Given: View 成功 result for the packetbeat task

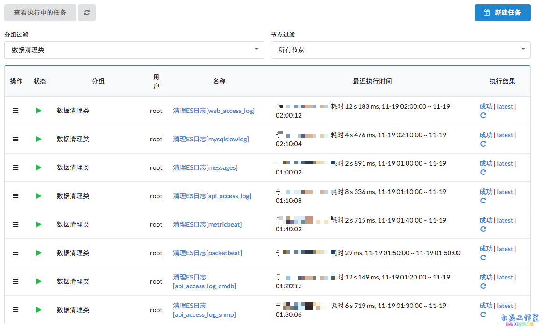Looking at the screenshot, I should tap(486, 248).
